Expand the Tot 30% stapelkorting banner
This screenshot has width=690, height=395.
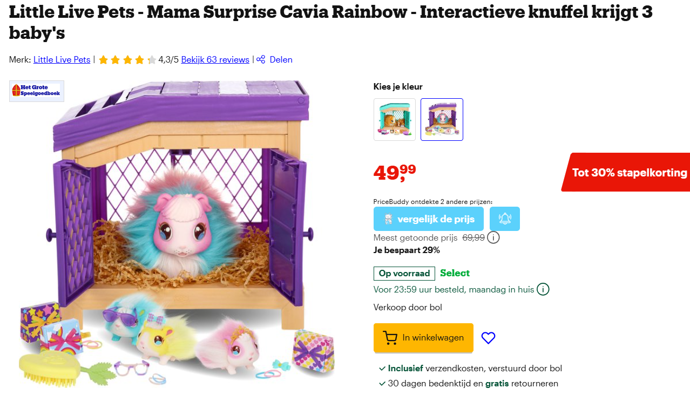[x=629, y=173]
